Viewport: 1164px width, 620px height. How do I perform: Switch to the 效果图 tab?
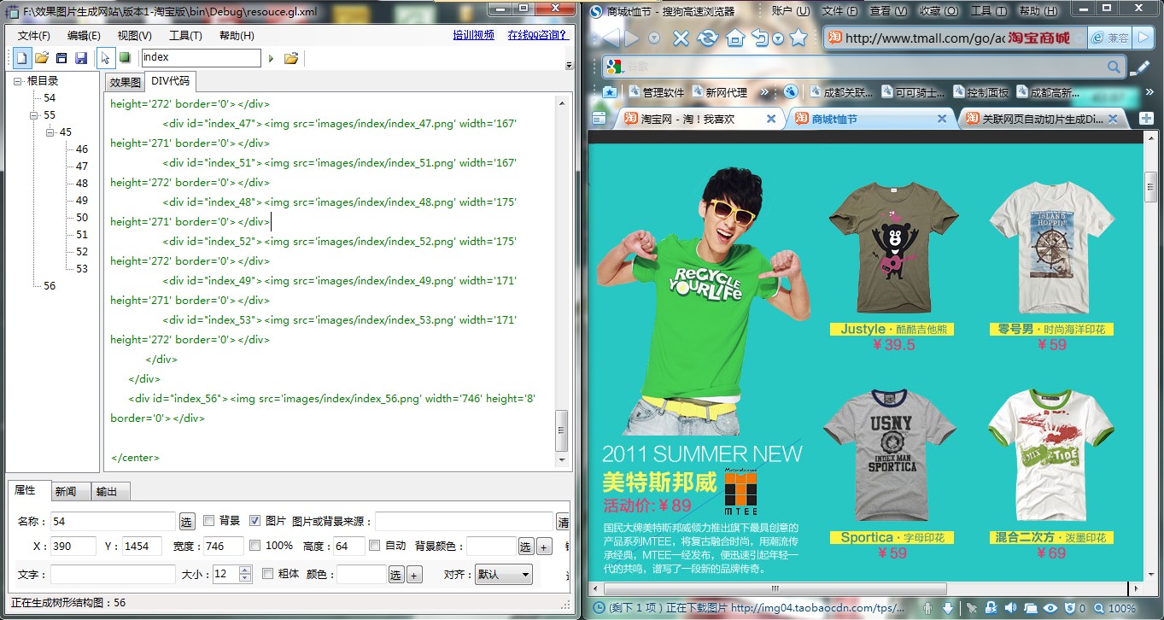[x=125, y=82]
